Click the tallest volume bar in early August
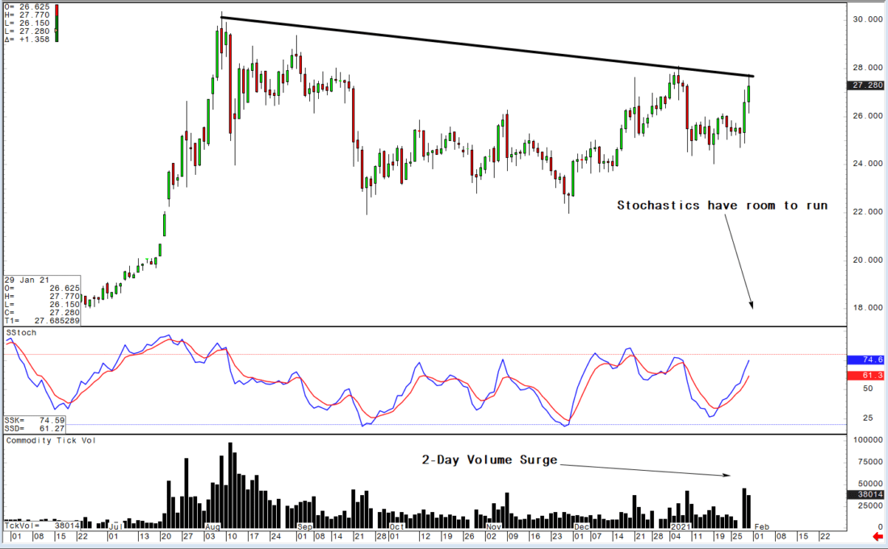Image resolution: width=888 pixels, height=549 pixels. click(x=231, y=476)
